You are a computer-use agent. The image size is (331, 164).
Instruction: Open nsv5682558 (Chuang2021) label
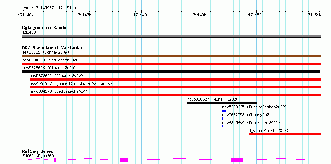[248, 115]
